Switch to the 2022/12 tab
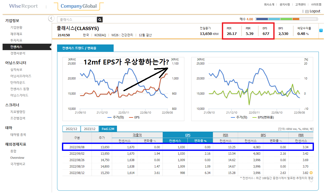 71,129
